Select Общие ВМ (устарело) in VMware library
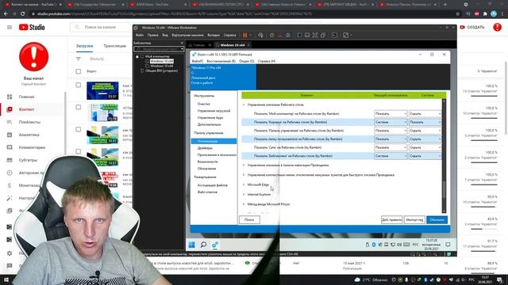The image size is (508, 285). pos(161,70)
